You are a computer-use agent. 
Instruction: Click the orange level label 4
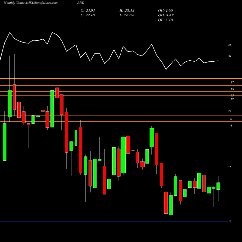coord(231,126)
